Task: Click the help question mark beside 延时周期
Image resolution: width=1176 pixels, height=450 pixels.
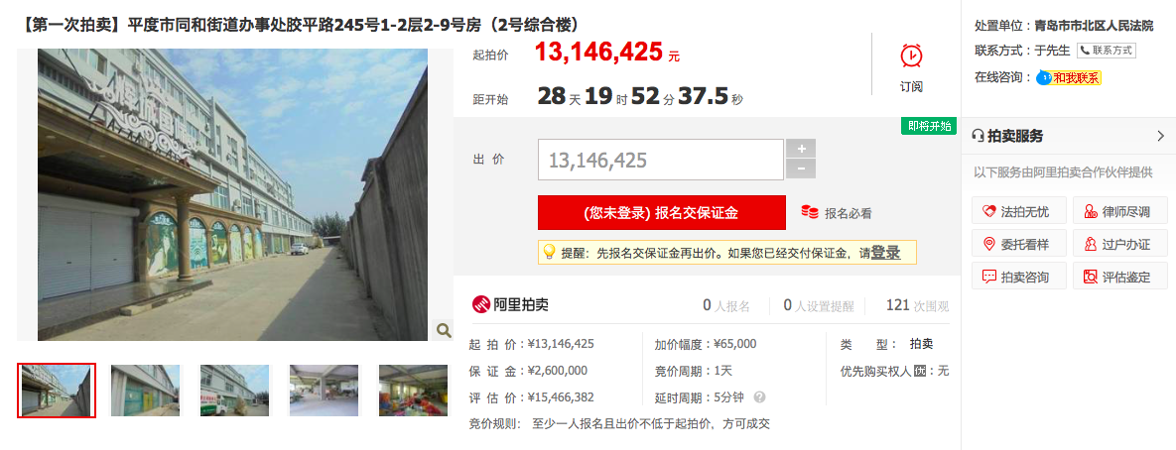Action: [x=760, y=396]
